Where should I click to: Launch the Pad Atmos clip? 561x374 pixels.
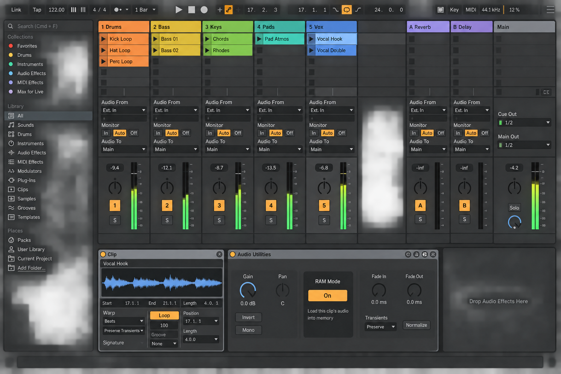(259, 39)
